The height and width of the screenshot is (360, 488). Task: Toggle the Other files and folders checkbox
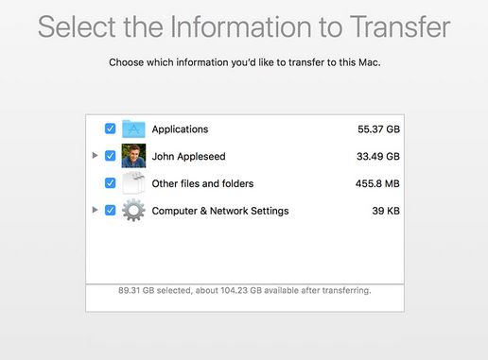point(110,183)
